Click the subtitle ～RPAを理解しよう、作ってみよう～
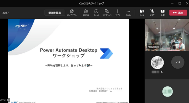This screenshot has height=103, width=189. click(68, 65)
